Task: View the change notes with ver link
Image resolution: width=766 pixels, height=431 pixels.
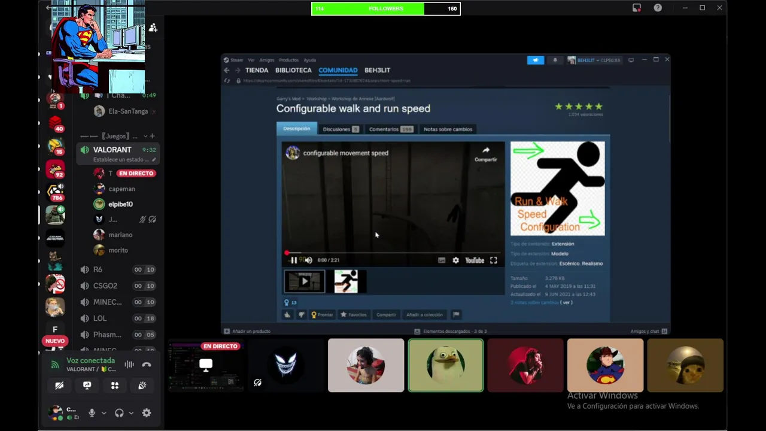Action: (566, 302)
